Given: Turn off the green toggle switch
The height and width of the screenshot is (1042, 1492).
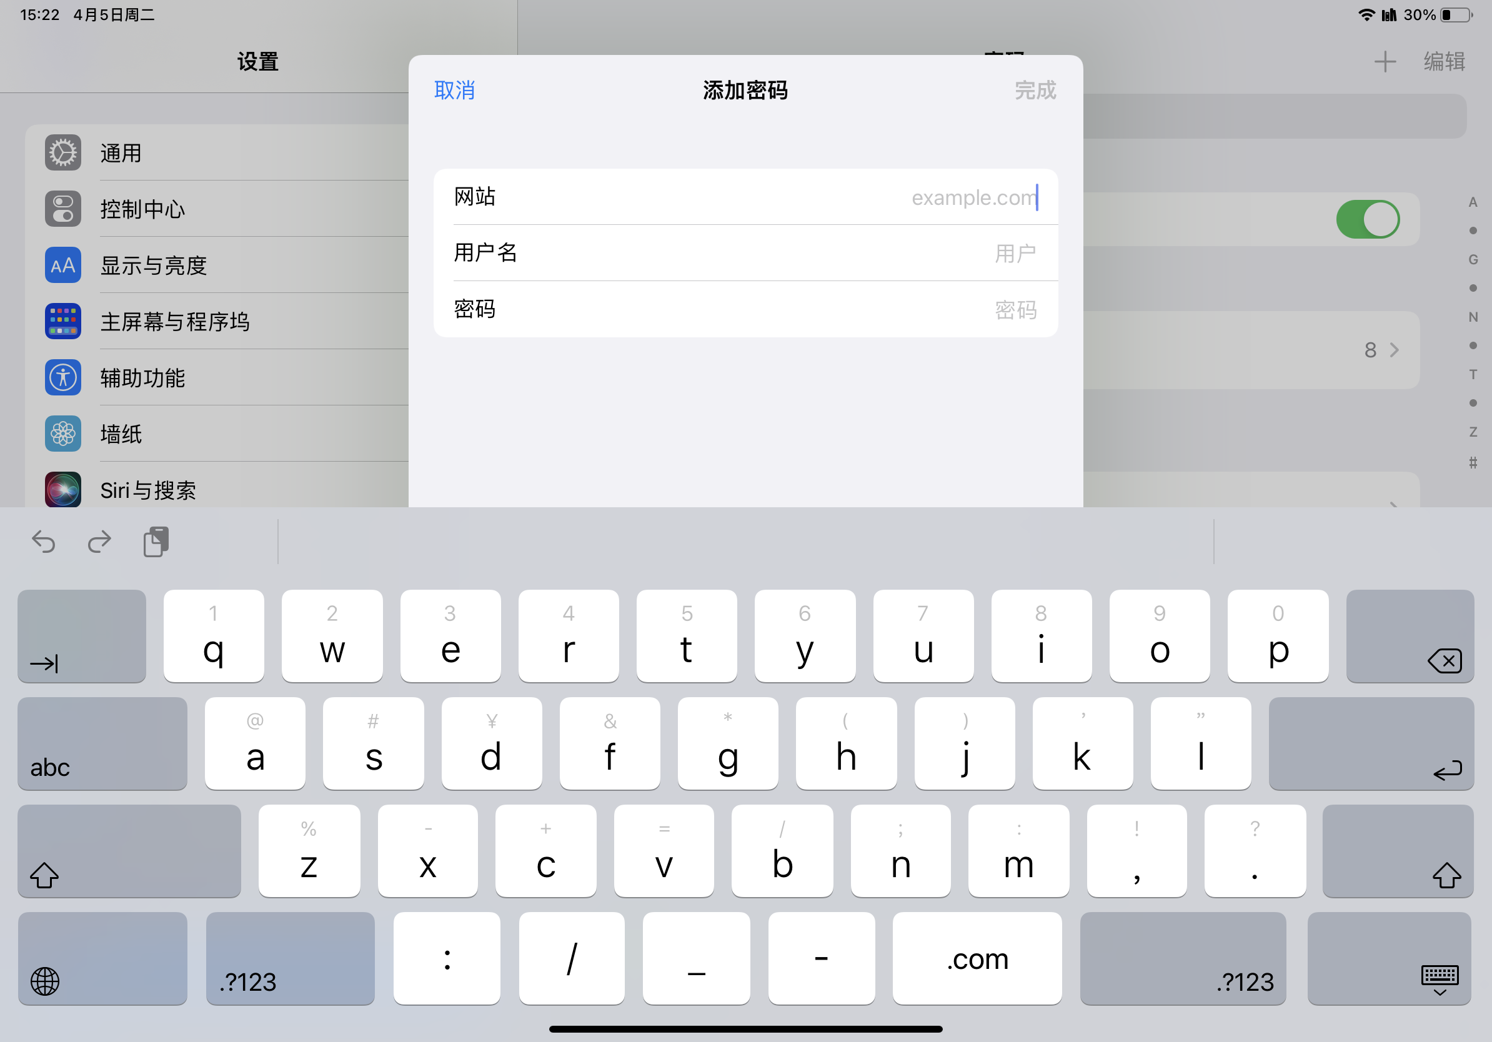Looking at the screenshot, I should pyautogui.click(x=1367, y=219).
